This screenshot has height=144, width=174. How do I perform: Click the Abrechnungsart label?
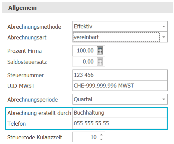(x=27, y=37)
